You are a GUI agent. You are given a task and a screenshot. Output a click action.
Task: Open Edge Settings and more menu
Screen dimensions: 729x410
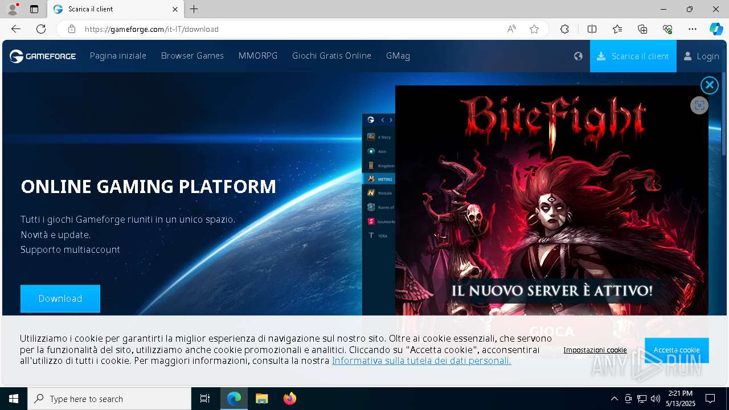point(693,29)
